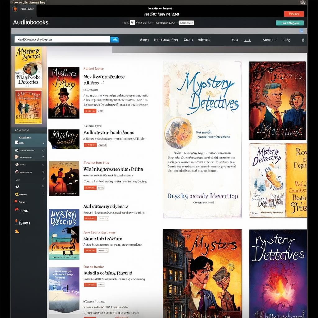This screenshot has height=318, width=318.
Task: Click the icon in the top-right window corner
Action: 303,2
